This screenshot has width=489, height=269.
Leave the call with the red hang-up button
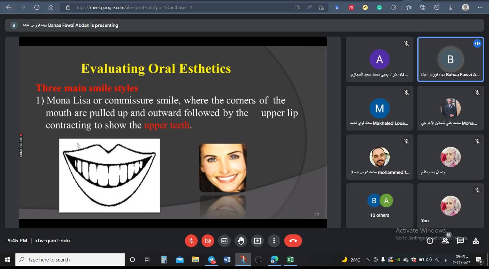(x=293, y=241)
